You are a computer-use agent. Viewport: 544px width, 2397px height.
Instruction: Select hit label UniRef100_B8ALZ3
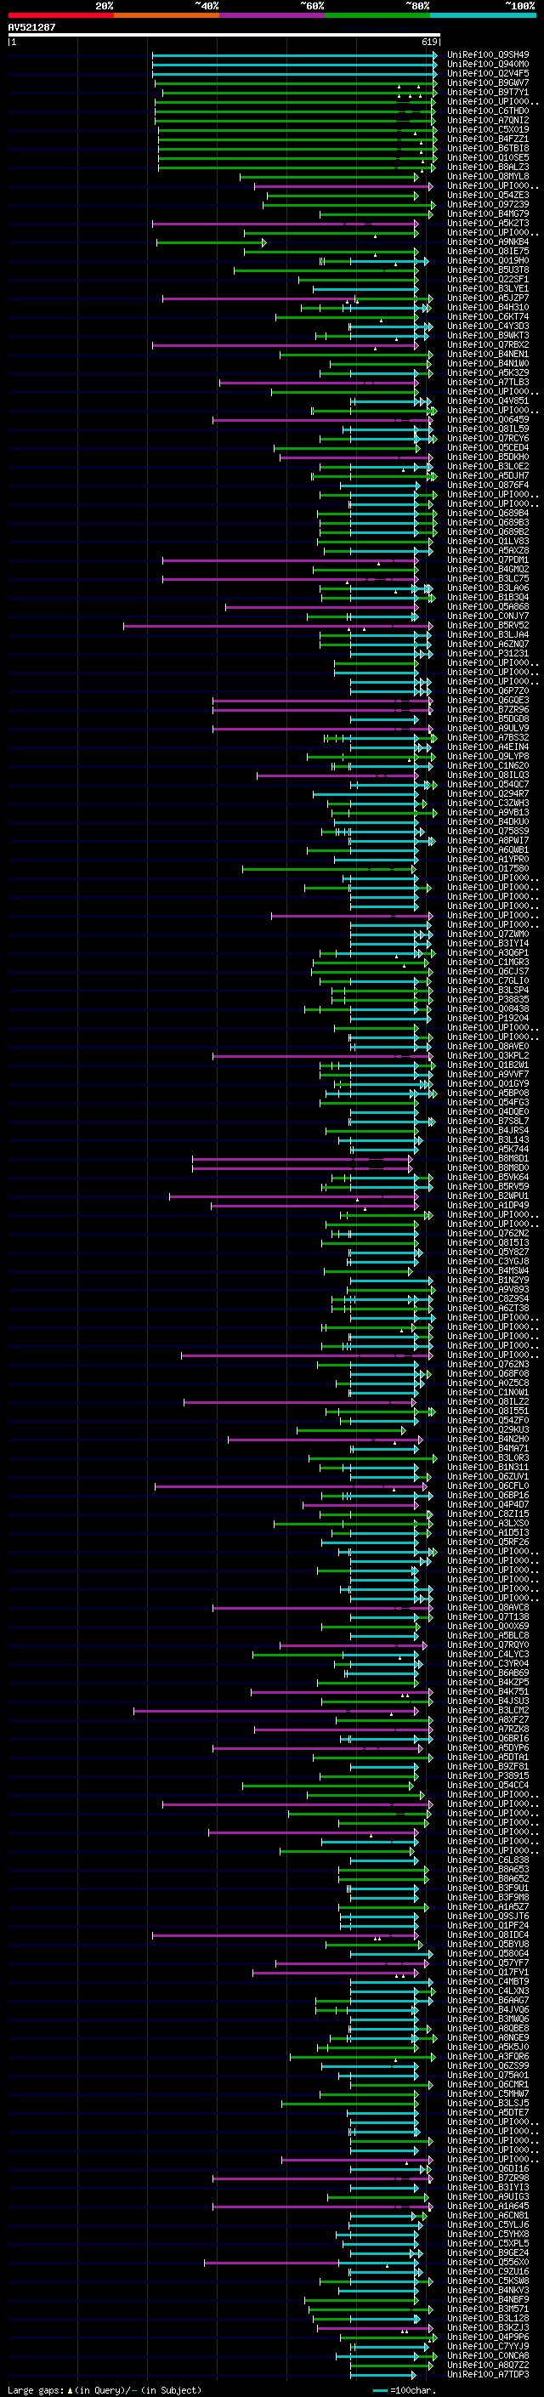pos(488,168)
